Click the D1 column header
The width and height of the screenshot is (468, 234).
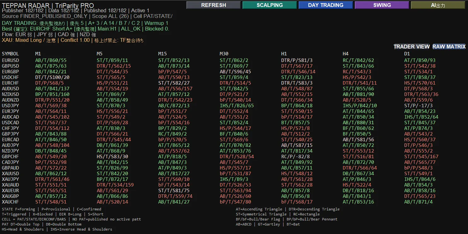coord(407,54)
